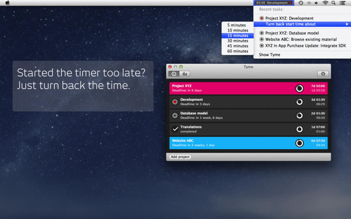Screen dimensions: 351x219
Task: Open the Apple menu
Action: pos(7,3)
